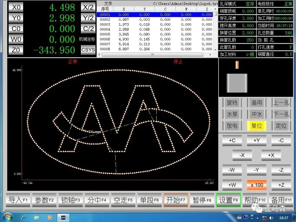Show hidden system tray icons

[258, 218]
